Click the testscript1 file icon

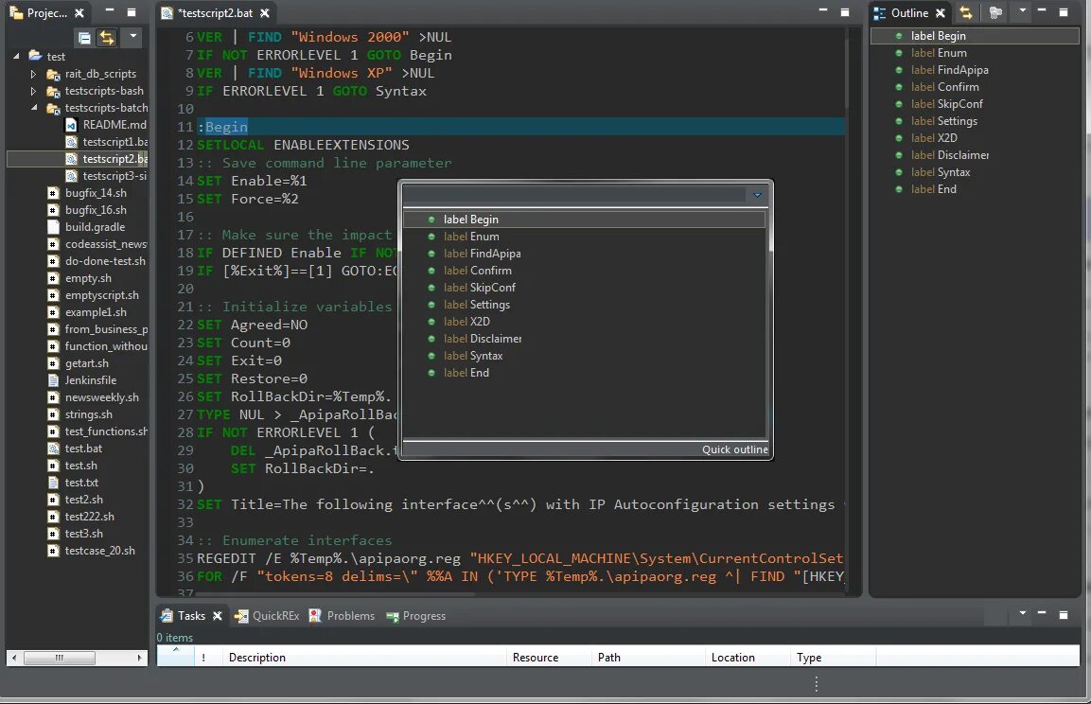click(x=71, y=142)
